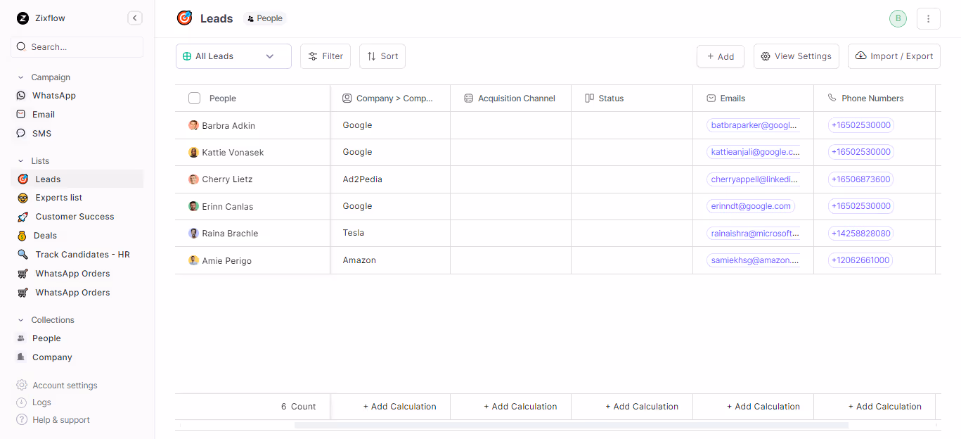The height and width of the screenshot is (439, 961).
Task: Click email chip erinndt@google.com
Action: tap(751, 206)
